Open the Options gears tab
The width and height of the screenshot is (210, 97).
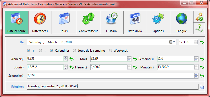[x=158, y=22]
